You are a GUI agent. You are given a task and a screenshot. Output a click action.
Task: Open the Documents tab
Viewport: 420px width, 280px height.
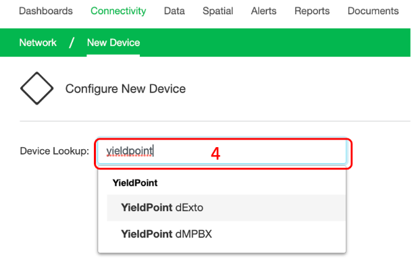click(373, 11)
